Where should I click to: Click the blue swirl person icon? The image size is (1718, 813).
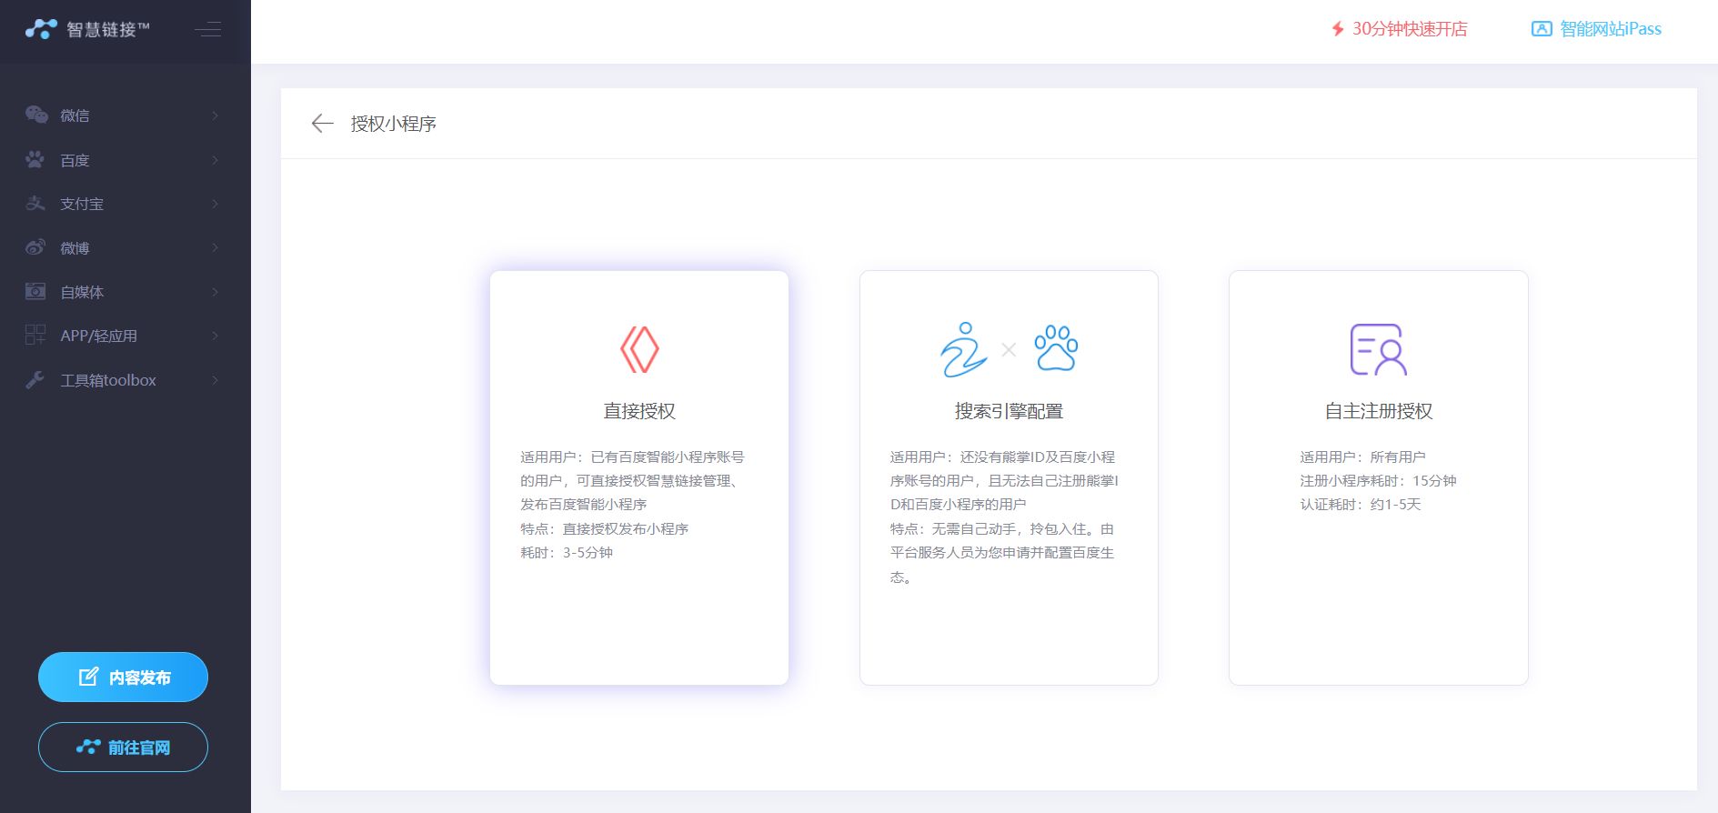pyautogui.click(x=964, y=349)
